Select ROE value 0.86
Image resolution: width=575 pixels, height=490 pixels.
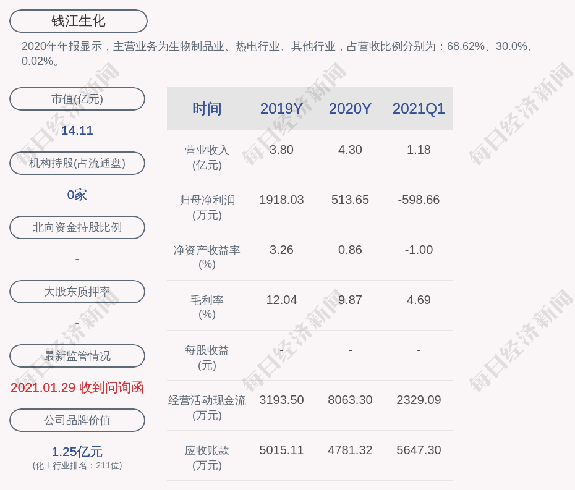(x=350, y=250)
